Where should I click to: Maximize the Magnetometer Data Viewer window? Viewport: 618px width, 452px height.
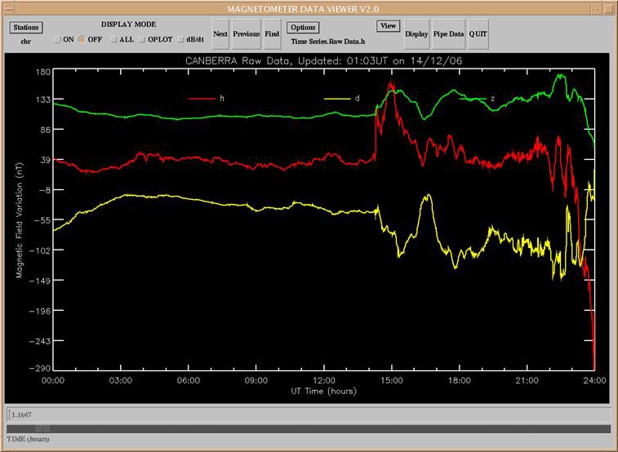click(x=610, y=7)
